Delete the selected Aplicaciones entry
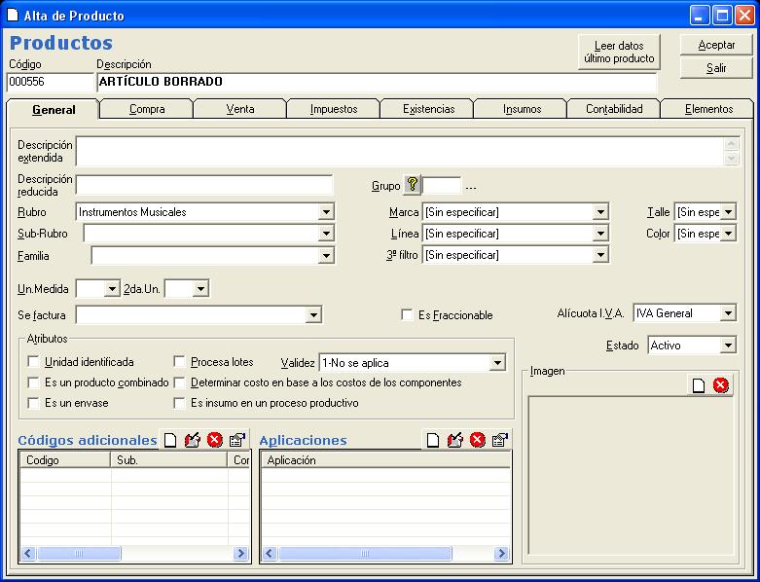 [477, 441]
